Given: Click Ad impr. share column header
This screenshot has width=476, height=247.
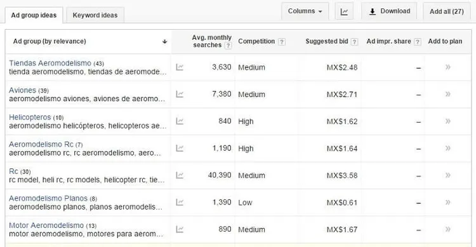Looking at the screenshot, I should coord(388,41).
